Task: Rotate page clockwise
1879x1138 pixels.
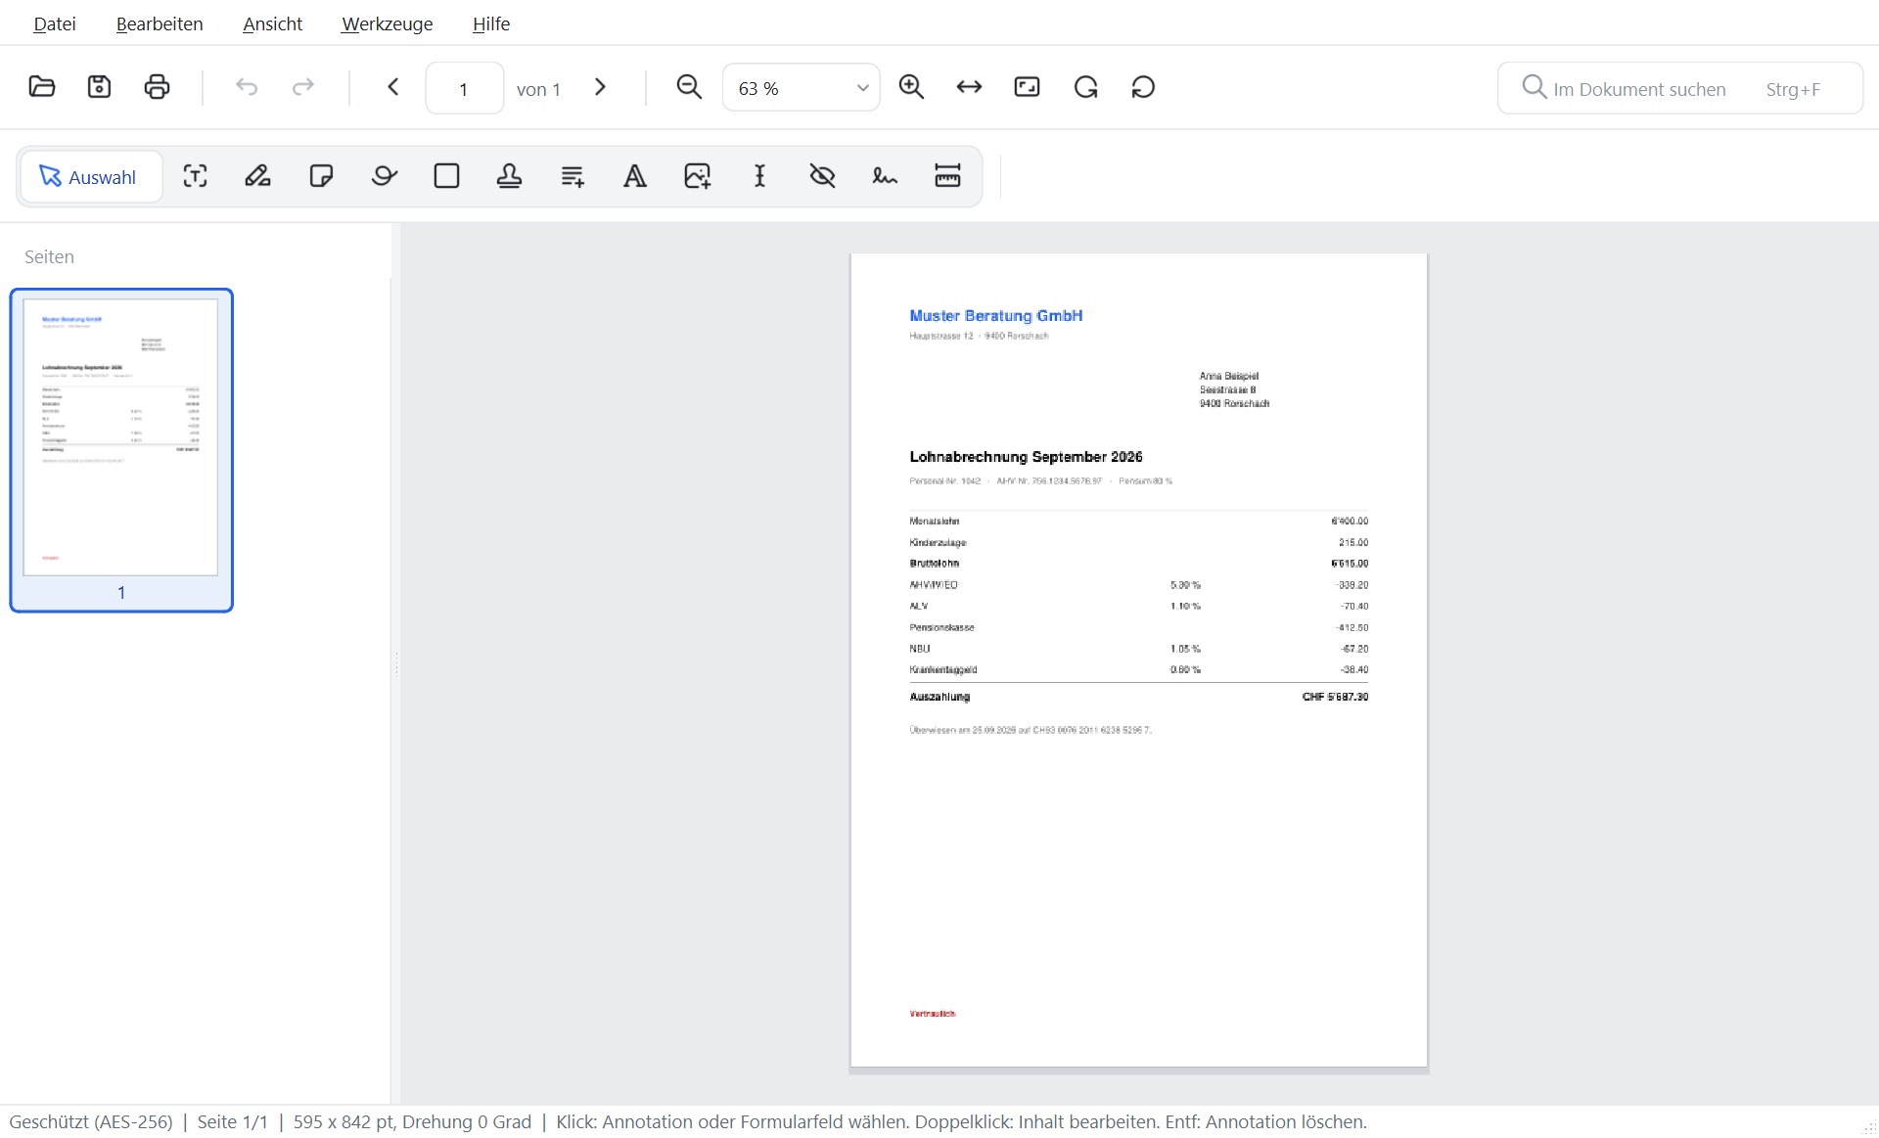Action: coord(1085,87)
